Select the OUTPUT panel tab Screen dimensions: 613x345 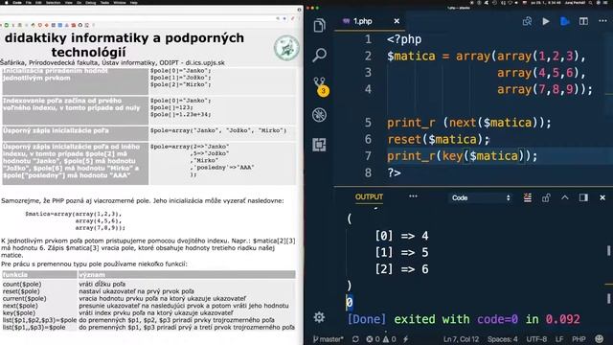point(369,196)
